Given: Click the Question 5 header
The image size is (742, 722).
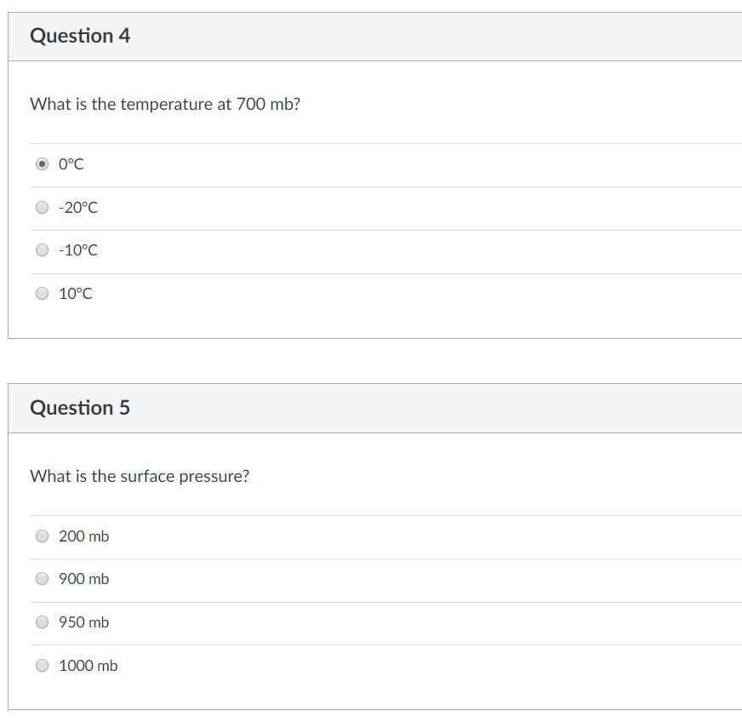Looking at the screenshot, I should (80, 407).
